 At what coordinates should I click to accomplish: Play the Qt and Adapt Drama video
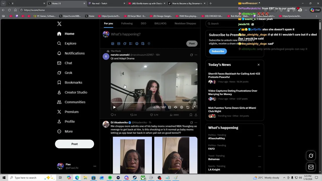114,107
